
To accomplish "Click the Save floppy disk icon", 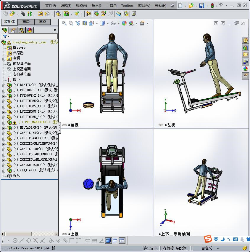I will pyautogui.click(x=202, y=6).
